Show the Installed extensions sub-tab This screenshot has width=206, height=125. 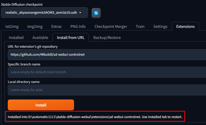[x=16, y=38]
